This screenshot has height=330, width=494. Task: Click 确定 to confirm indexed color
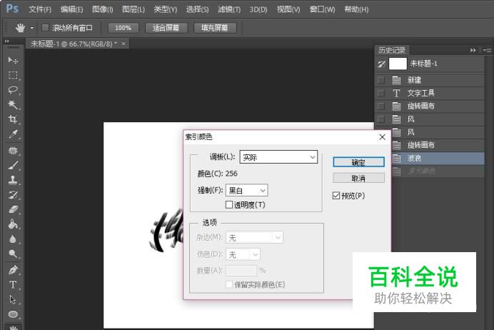coord(358,162)
